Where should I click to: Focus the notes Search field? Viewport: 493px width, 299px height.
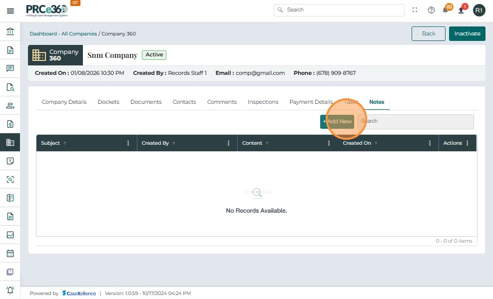(x=416, y=122)
